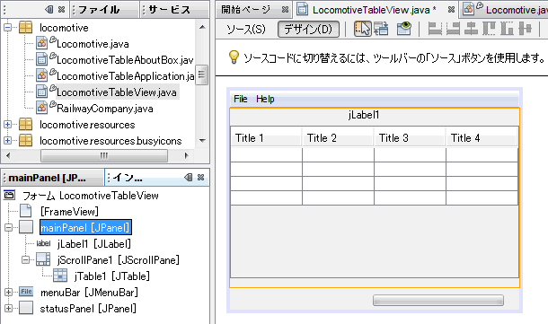The height and width of the screenshot is (324, 548).
Task: Click align right in column icon
Action: point(453,29)
